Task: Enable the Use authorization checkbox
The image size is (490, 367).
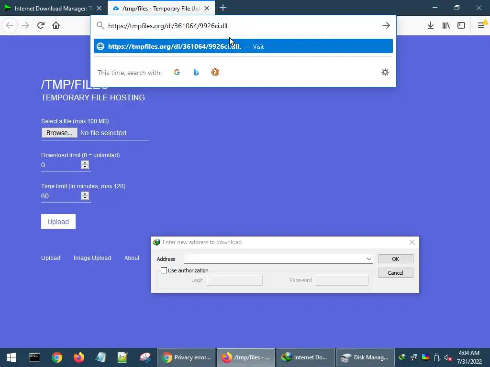Action: tap(164, 270)
